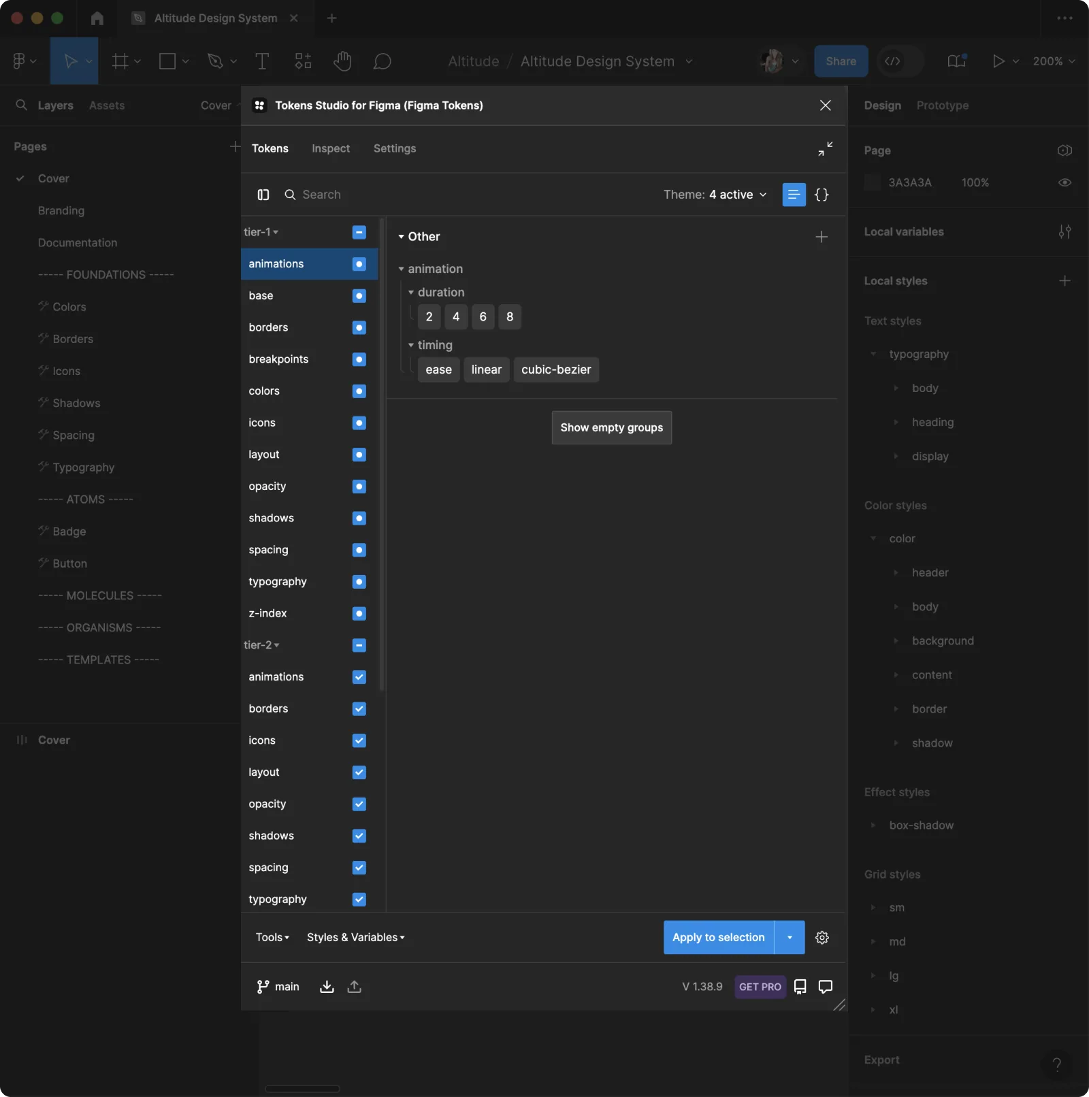Switch to the Prototype tab
Viewport: 1089px width, 1097px height.
coord(943,105)
